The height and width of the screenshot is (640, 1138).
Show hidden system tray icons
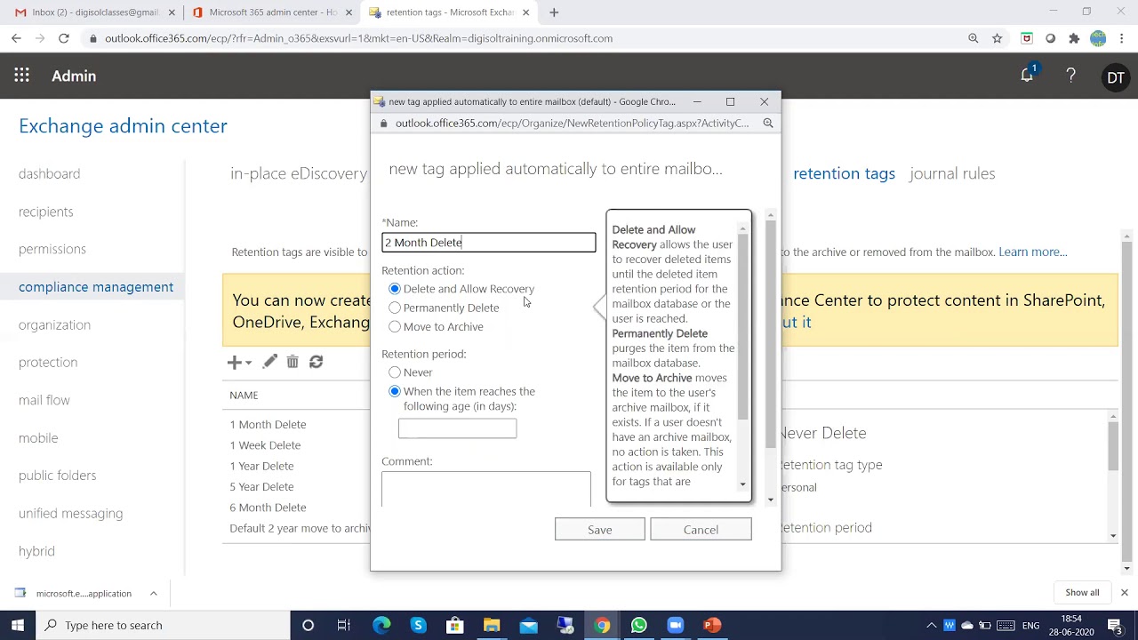coord(931,625)
